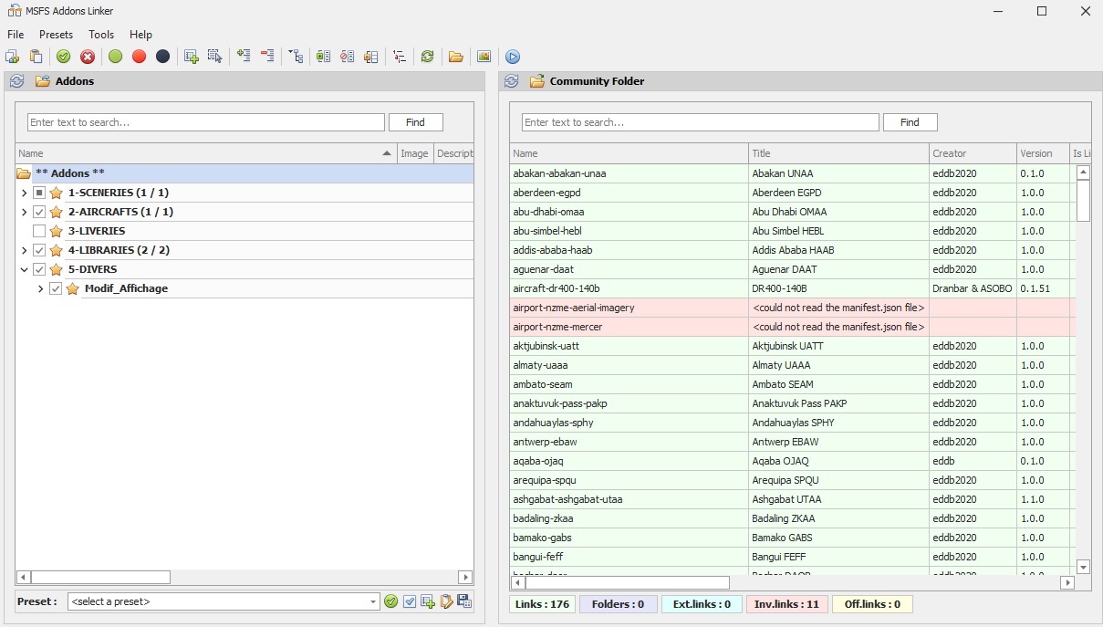Click the blue play button toolbar icon
This screenshot has height=627, width=1103.
pyautogui.click(x=513, y=57)
